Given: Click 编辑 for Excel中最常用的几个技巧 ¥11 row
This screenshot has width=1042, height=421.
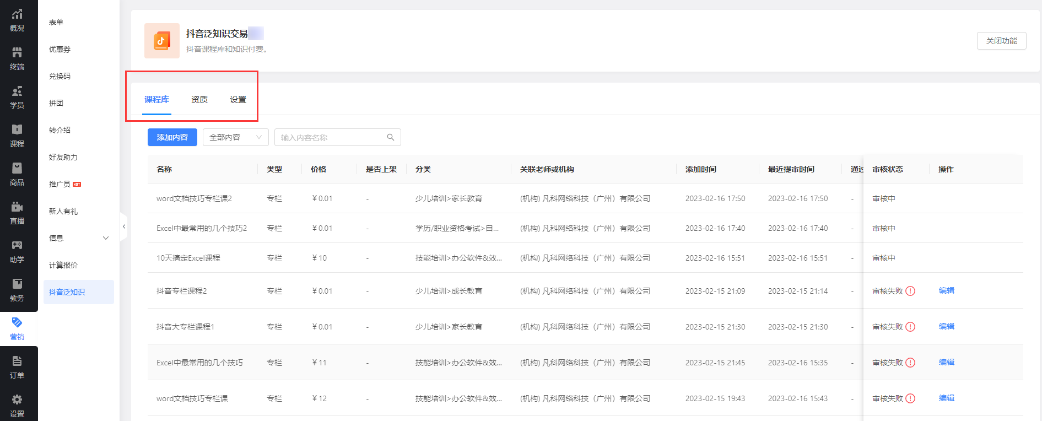Looking at the screenshot, I should tap(947, 362).
